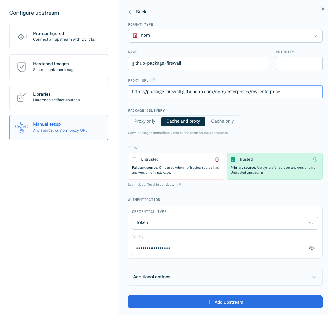
Task: Click the Priority input field
Action: pyautogui.click(x=299, y=63)
